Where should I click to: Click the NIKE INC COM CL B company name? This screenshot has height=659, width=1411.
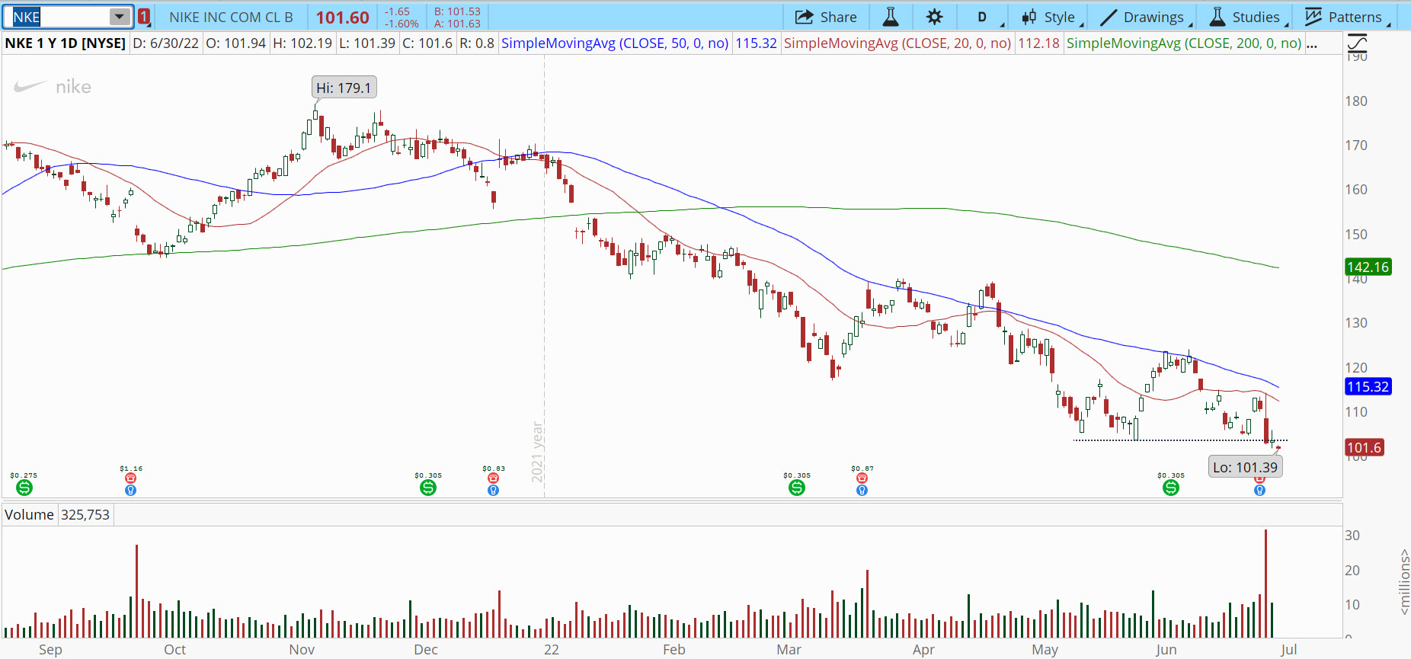[x=231, y=17]
